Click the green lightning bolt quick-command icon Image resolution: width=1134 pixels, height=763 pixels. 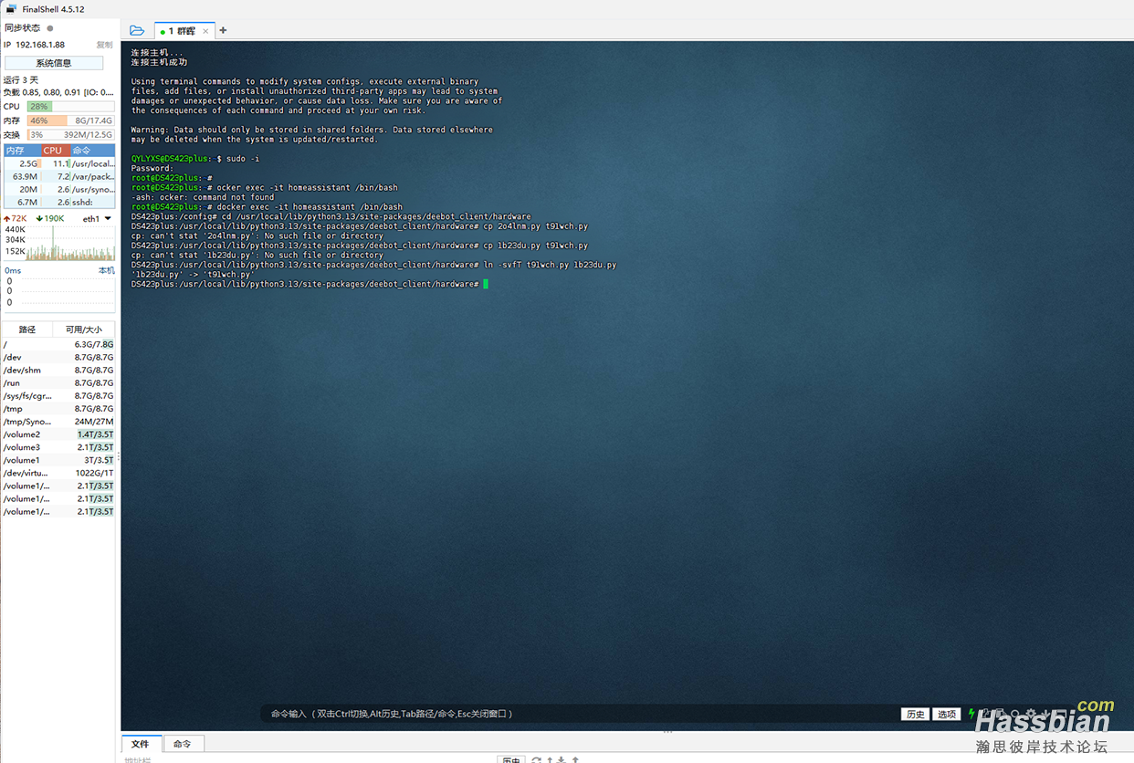coord(971,714)
